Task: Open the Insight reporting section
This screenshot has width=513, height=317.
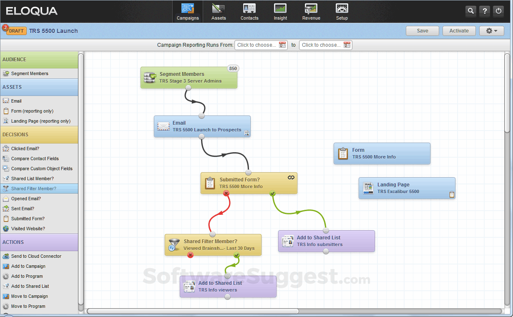Action: click(x=280, y=11)
